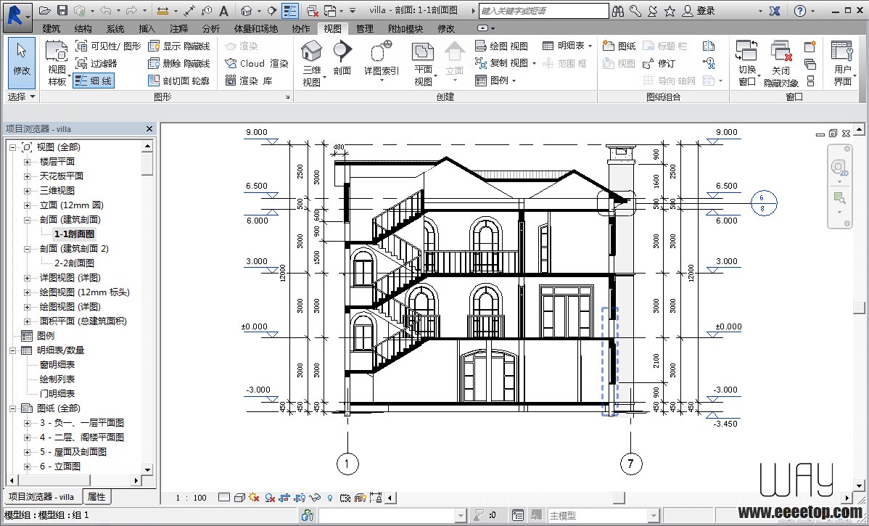Close the 项目浏览器 panel
Image resolution: width=869 pixels, height=526 pixels.
coord(149,128)
